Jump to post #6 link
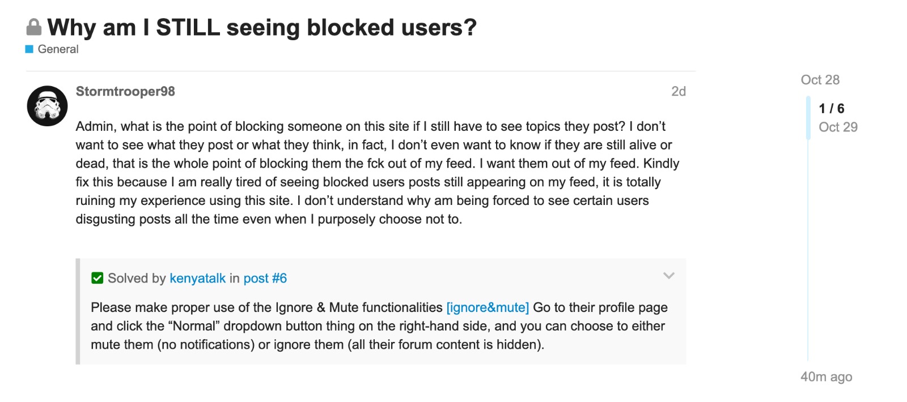The height and width of the screenshot is (402, 907). 265,278
